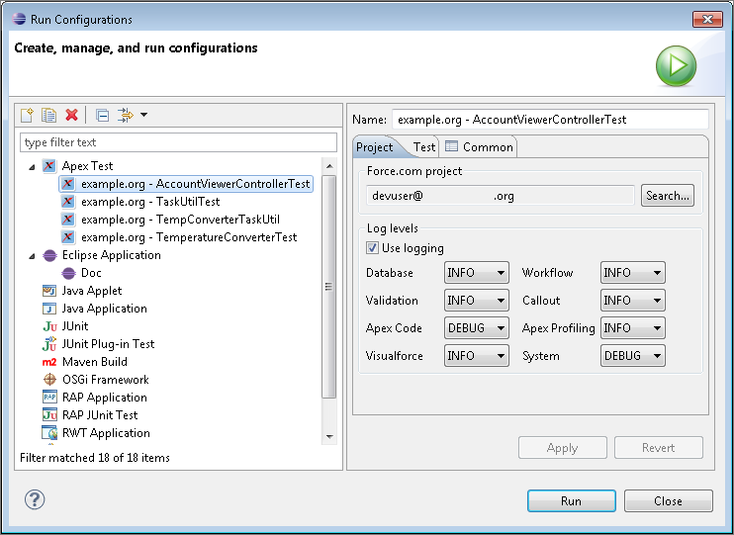
Task: Delete selected launch configuration with red X
Action: coord(71,115)
